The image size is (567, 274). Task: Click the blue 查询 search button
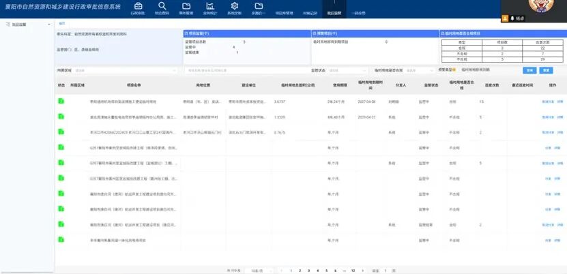tap(529, 70)
